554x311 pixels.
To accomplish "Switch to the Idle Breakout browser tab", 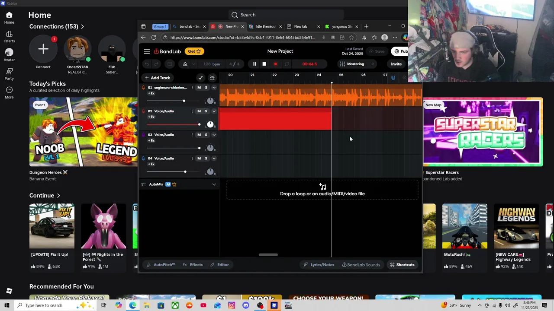I will click(x=265, y=26).
